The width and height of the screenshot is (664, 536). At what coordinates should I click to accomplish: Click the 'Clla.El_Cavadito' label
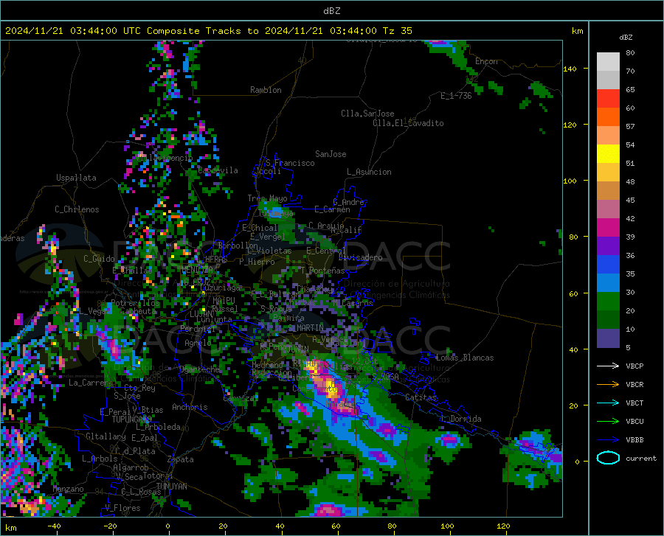coord(408,123)
